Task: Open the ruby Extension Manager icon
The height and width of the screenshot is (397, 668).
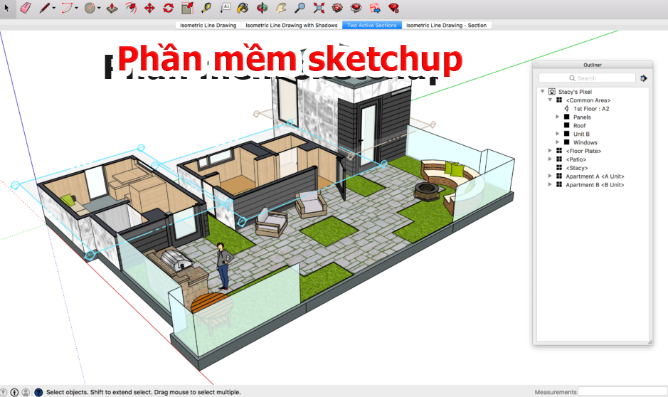Action: (393, 8)
